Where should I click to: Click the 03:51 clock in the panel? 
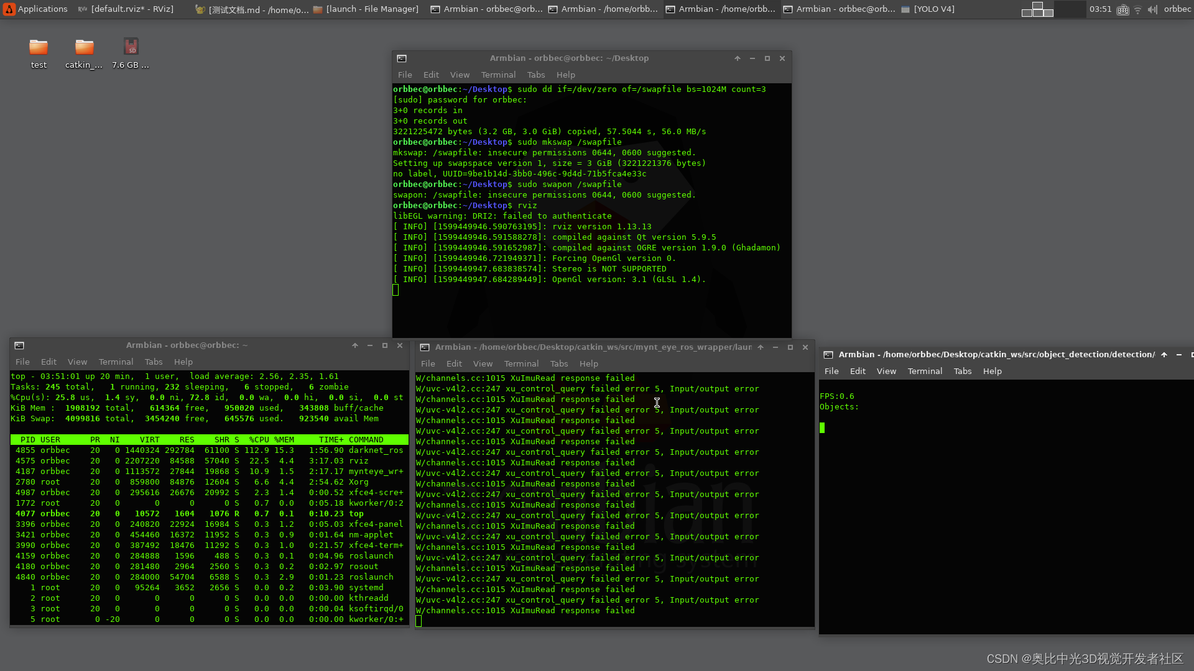click(x=1100, y=9)
